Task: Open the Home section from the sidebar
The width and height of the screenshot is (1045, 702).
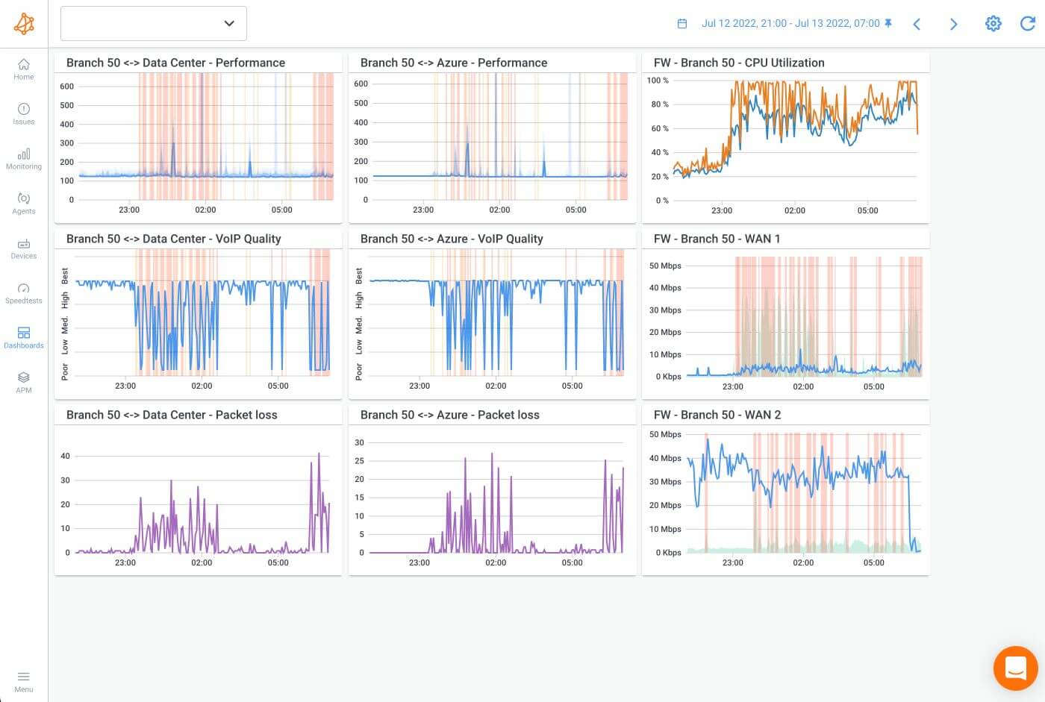Action: (23, 72)
